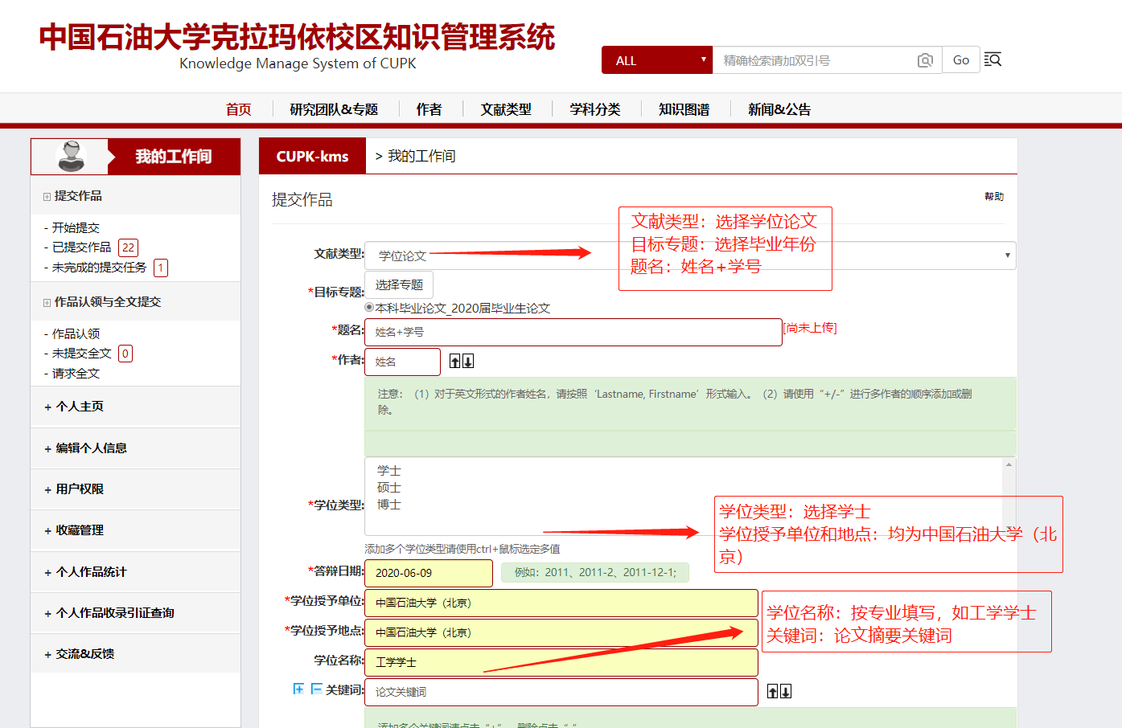Screen dimensions: 1122x728
Task: Open the 文献类型 dropdown showing 学位论文
Action: [689, 256]
